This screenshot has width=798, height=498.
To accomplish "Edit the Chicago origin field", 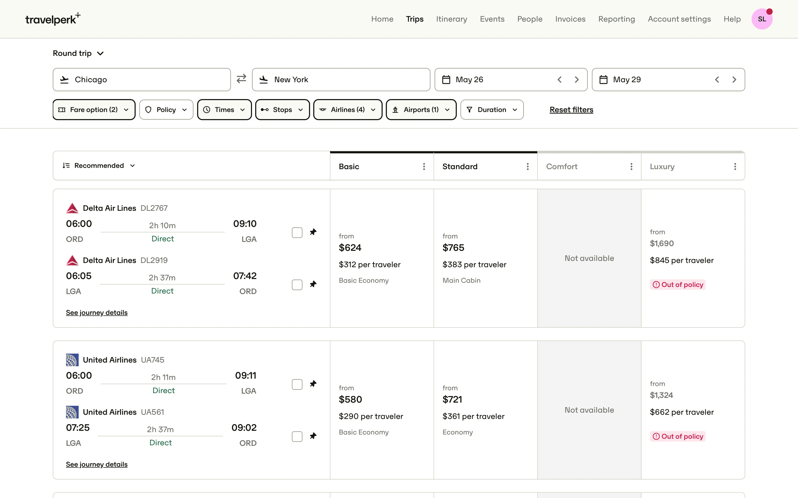I will click(x=142, y=80).
